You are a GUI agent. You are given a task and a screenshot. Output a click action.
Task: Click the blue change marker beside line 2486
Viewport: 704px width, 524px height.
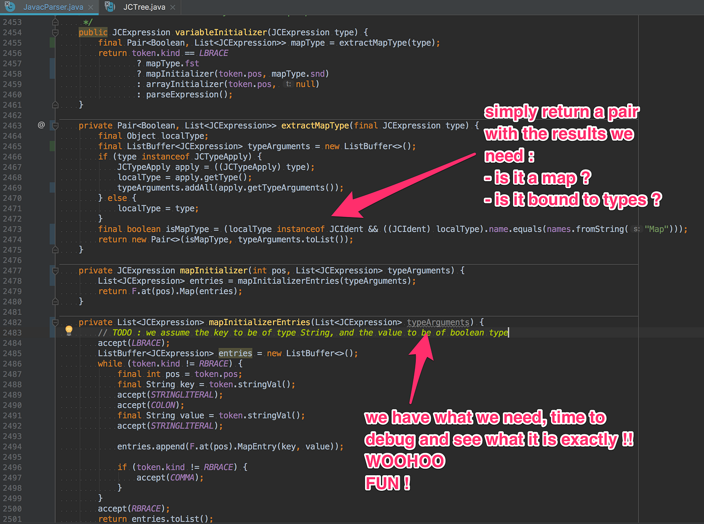pyautogui.click(x=52, y=363)
